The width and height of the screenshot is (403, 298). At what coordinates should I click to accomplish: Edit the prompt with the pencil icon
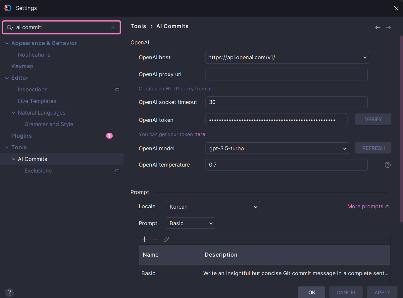[166, 239]
